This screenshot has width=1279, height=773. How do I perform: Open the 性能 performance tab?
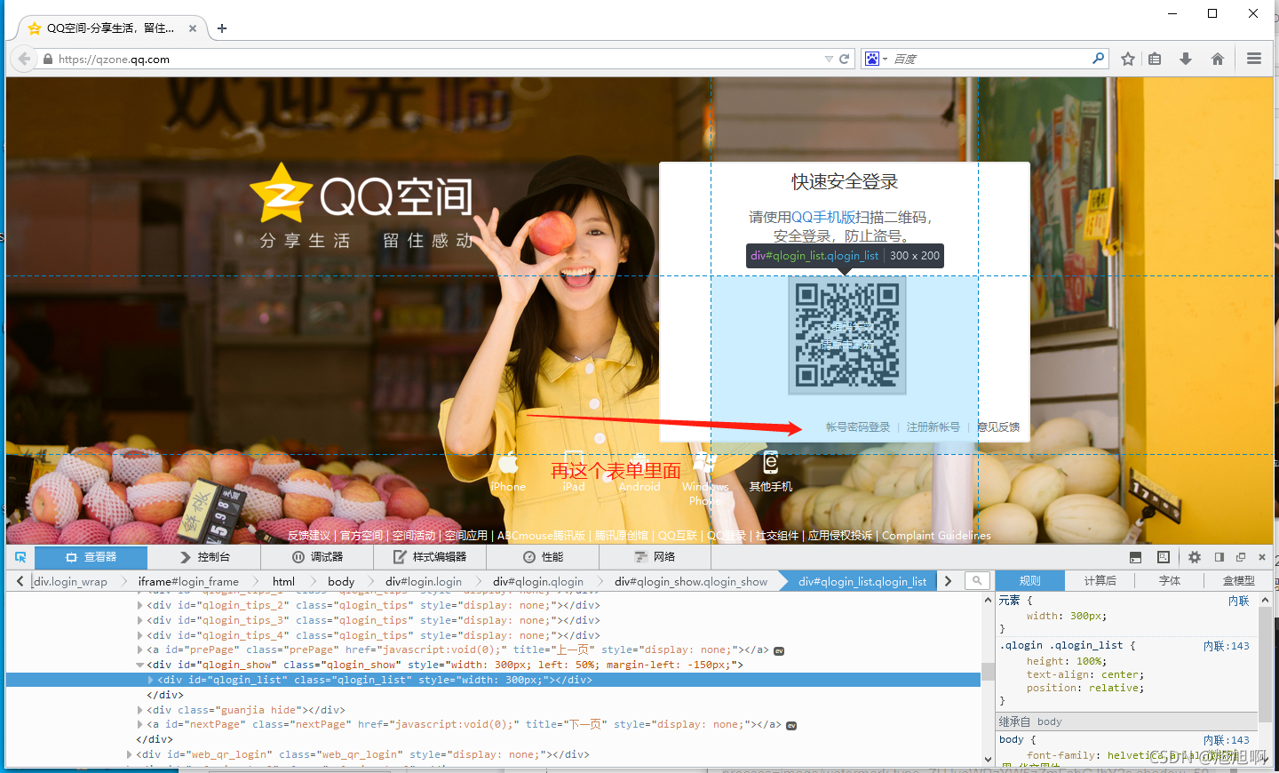point(543,557)
